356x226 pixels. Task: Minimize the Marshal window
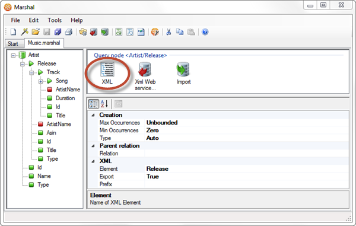(310, 5)
